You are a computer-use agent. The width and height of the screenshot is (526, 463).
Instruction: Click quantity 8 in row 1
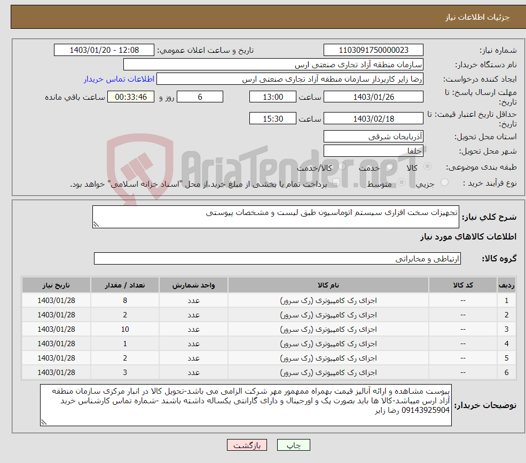125,300
